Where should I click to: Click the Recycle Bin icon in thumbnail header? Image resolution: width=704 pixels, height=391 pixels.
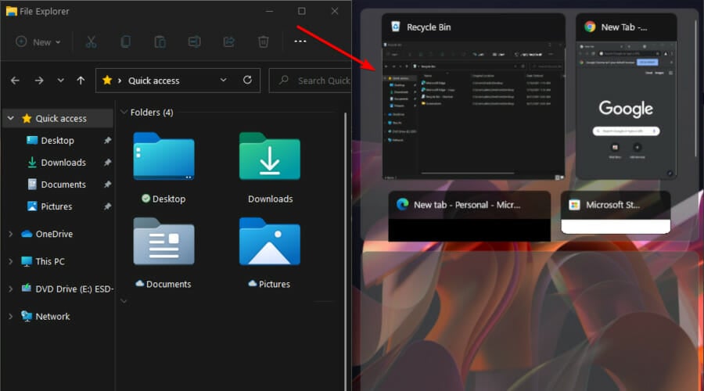tap(396, 27)
